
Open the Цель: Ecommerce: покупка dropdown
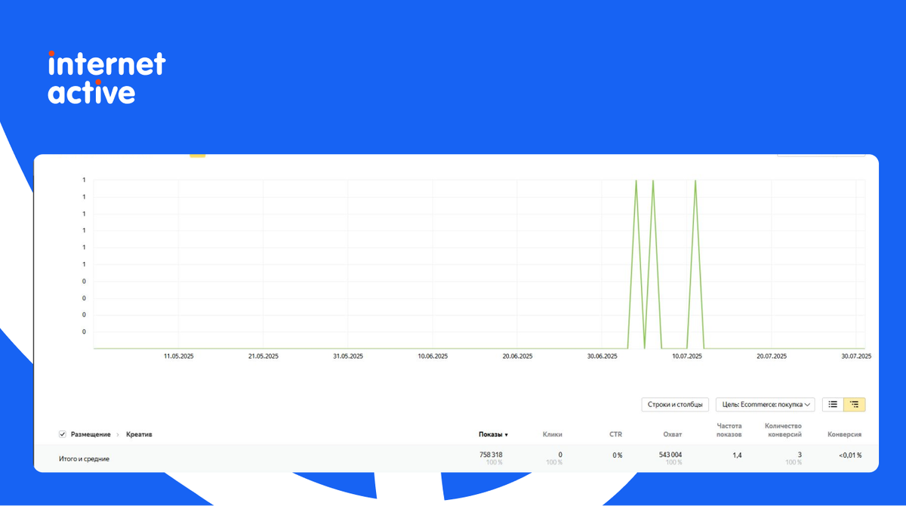765,404
